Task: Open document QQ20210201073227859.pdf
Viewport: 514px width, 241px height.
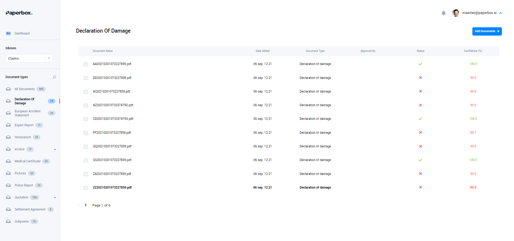Action: [112, 146]
